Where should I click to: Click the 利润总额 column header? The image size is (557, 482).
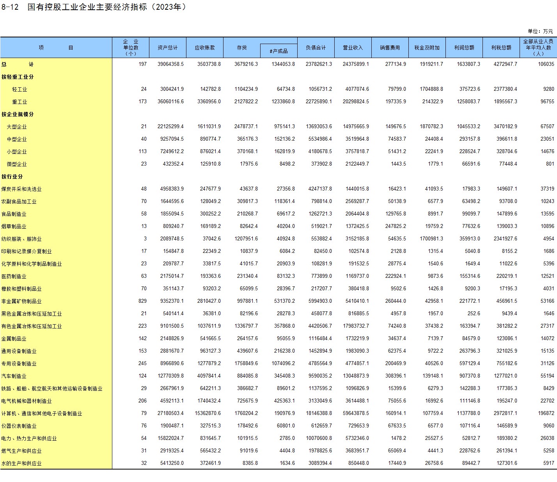464,48
